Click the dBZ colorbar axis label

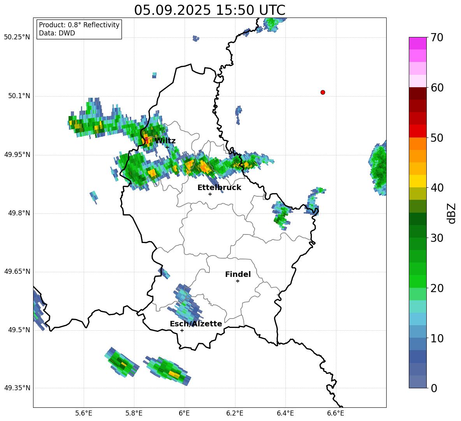[x=452, y=213]
